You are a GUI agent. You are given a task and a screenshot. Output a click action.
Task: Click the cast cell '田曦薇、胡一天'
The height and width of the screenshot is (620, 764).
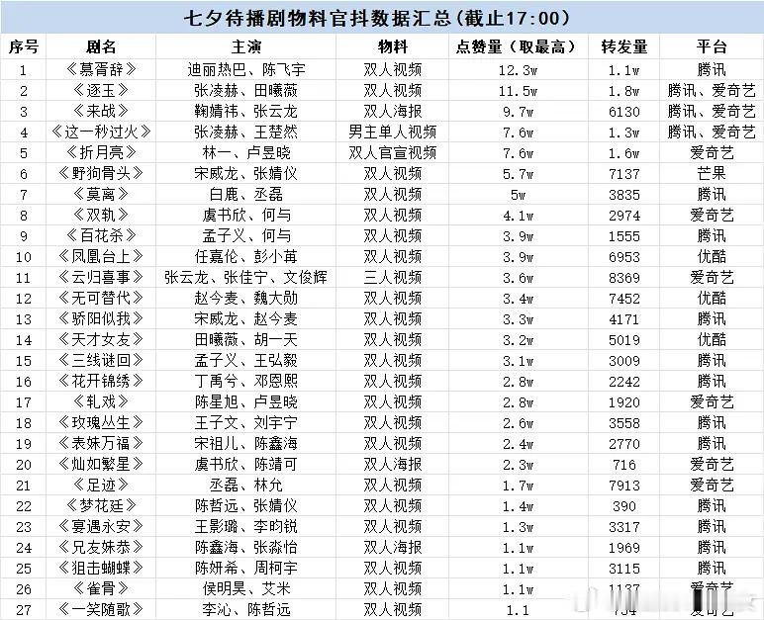pos(246,339)
